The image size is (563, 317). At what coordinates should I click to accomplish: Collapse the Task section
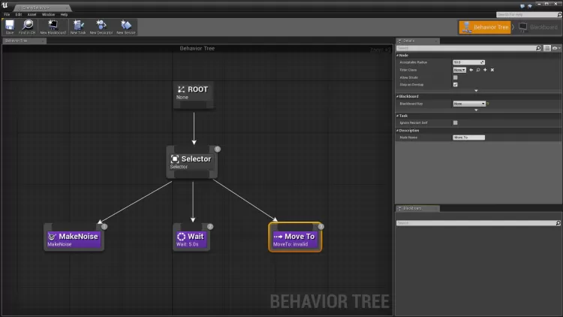(397, 116)
